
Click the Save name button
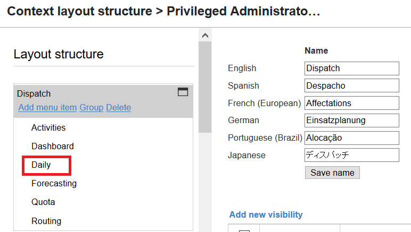[x=332, y=173]
